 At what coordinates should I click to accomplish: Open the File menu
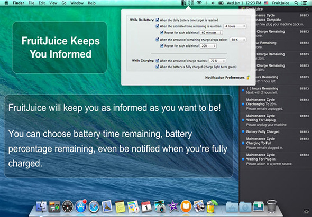point(31,3)
